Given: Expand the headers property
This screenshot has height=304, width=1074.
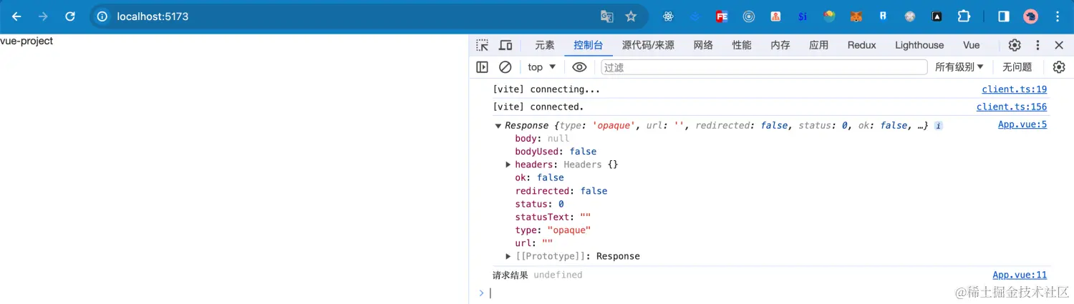Looking at the screenshot, I should pos(508,165).
